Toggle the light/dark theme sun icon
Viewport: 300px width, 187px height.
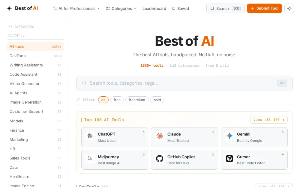tap(289, 8)
